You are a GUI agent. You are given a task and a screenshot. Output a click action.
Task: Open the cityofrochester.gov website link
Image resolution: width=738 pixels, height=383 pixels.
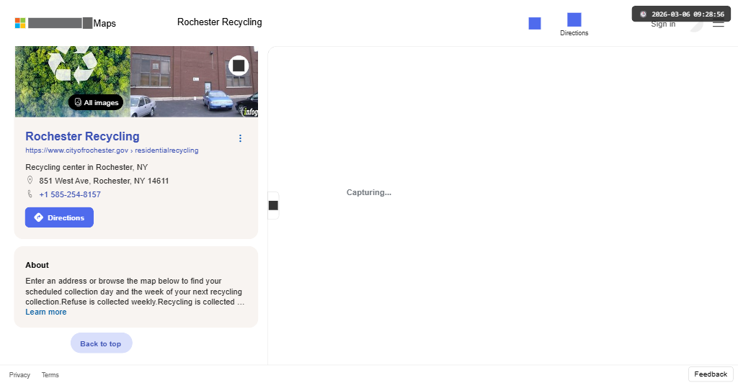coord(112,150)
